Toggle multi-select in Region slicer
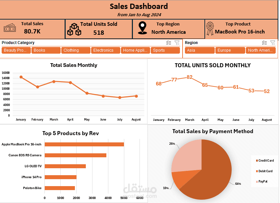 [264, 43]
